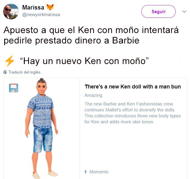Click the Moments label in the card
The width and height of the screenshot is (190, 179).
coord(99,172)
